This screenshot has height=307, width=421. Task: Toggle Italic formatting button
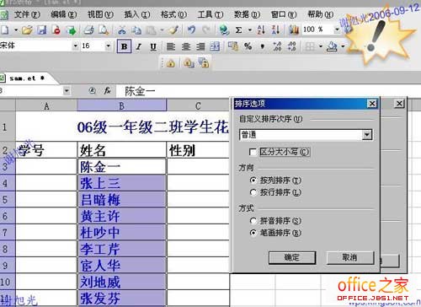(x=138, y=46)
